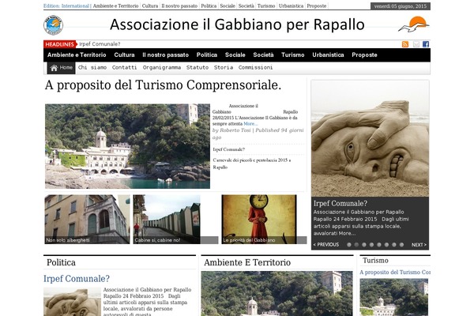
Task: Click the date venerdì 05 giugno, 2015
Action: click(401, 6)
